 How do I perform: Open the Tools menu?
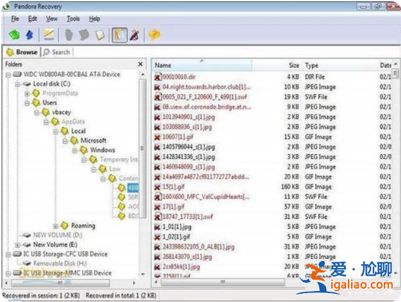pyautogui.click(x=73, y=19)
